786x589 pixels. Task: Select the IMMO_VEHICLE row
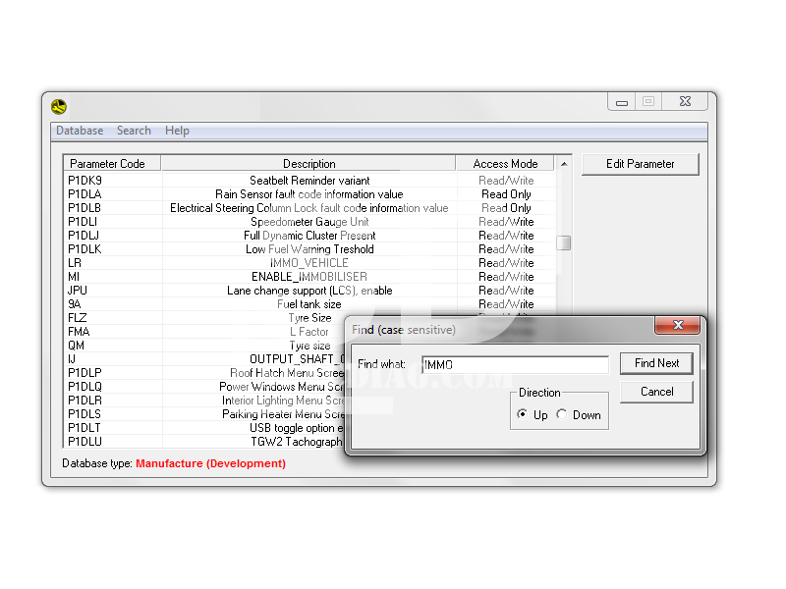tap(309, 263)
